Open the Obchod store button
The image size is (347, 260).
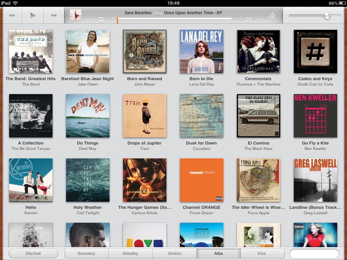33,254
